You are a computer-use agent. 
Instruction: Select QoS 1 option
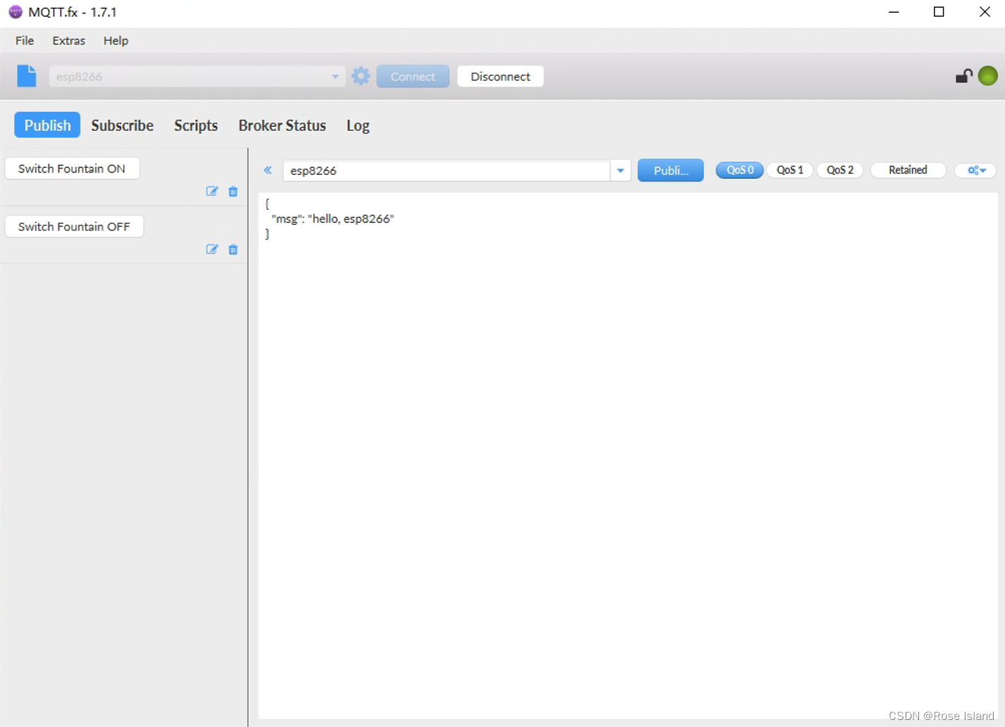789,170
